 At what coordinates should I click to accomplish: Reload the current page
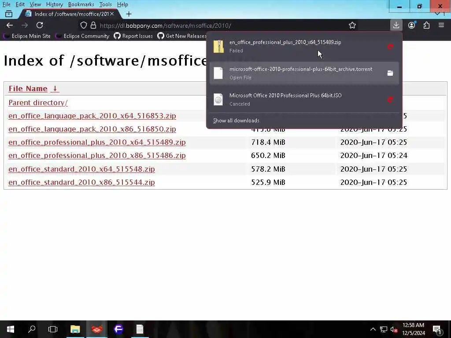coord(40,25)
